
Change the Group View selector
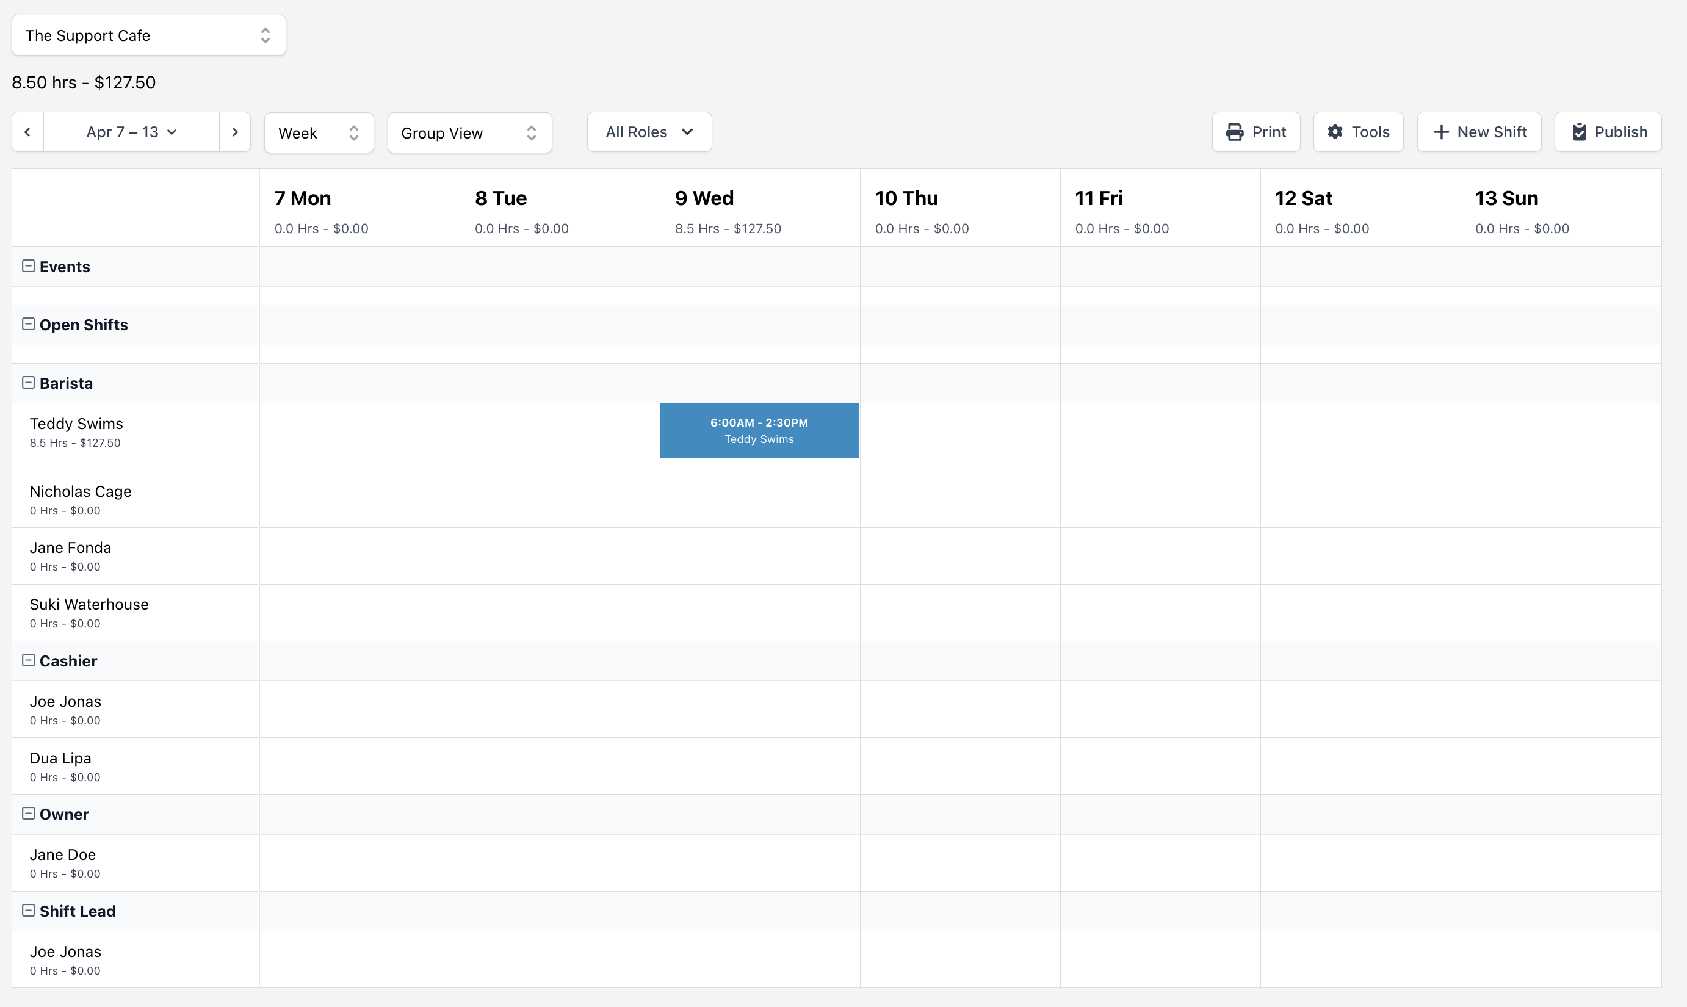469,133
